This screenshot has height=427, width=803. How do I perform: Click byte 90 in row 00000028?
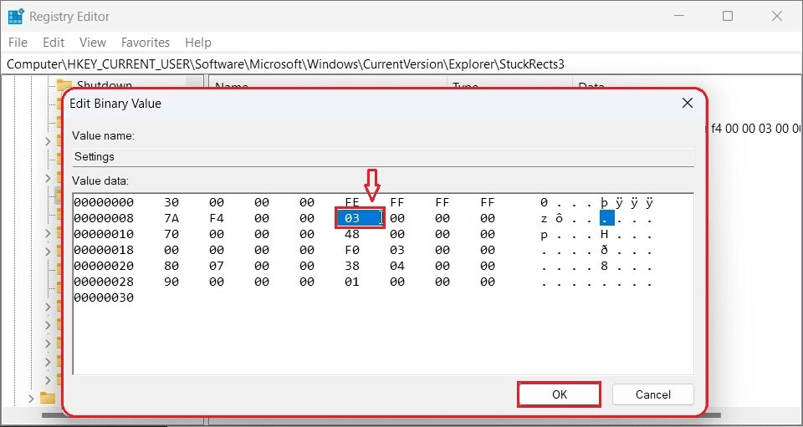point(171,282)
